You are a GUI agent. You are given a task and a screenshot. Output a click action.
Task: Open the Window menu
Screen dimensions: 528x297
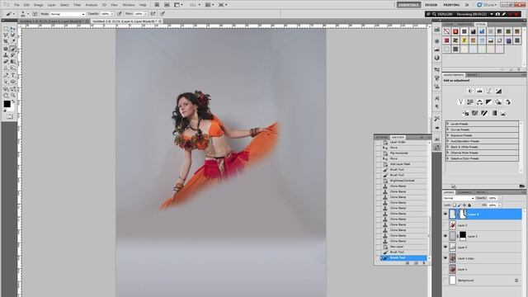[x=129, y=5]
